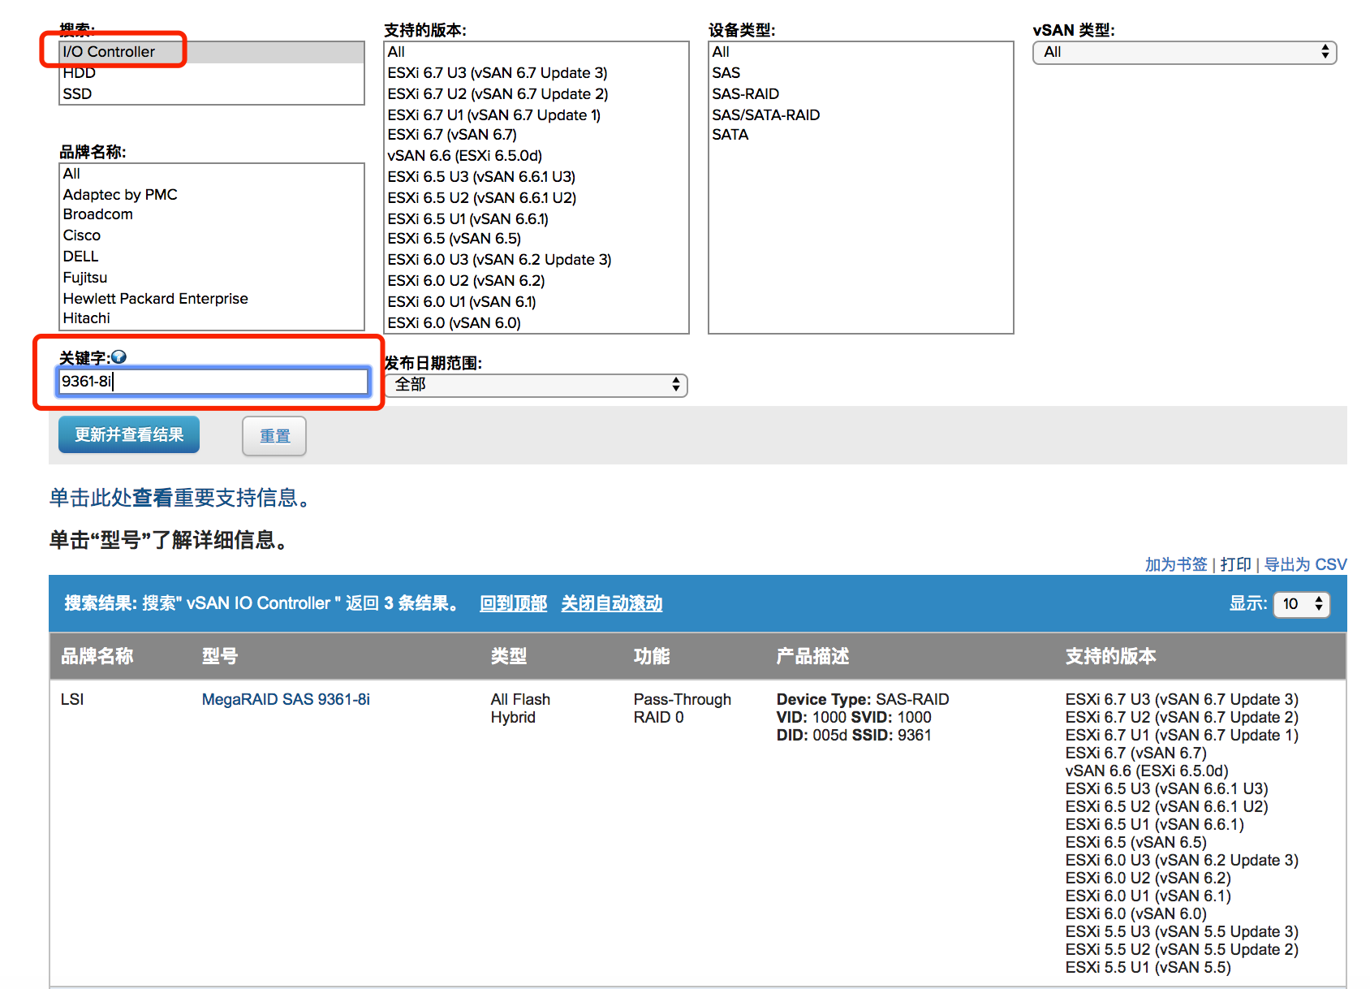The height and width of the screenshot is (989, 1370).
Task: Open MegaRAID SAS 9361-8i model link
Action: (286, 699)
